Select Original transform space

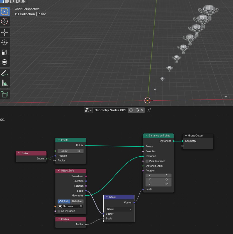(64, 201)
